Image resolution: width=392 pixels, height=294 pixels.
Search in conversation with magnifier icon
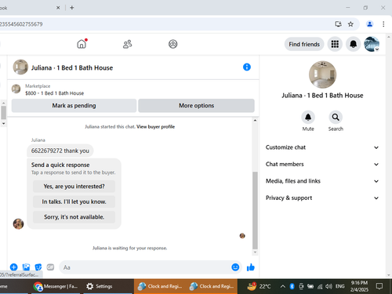tap(336, 117)
